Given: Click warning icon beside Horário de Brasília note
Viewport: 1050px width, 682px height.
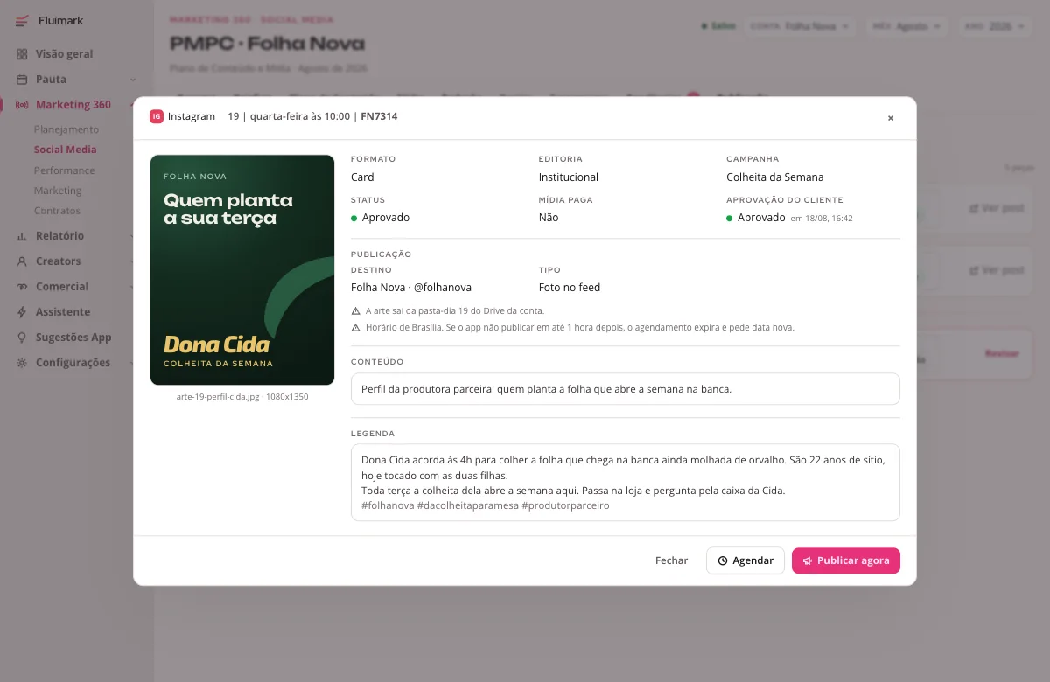Looking at the screenshot, I should coord(355,327).
